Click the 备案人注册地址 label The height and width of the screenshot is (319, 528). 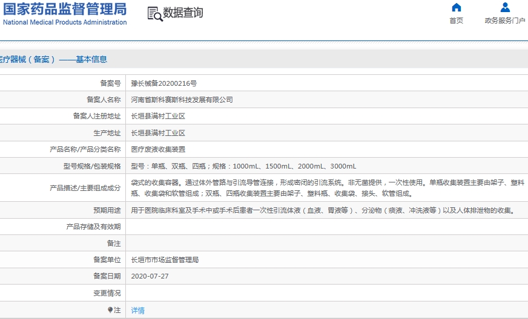[x=97, y=117]
